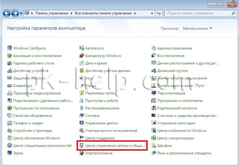Open Программы по умолчанию link

tap(36, 108)
